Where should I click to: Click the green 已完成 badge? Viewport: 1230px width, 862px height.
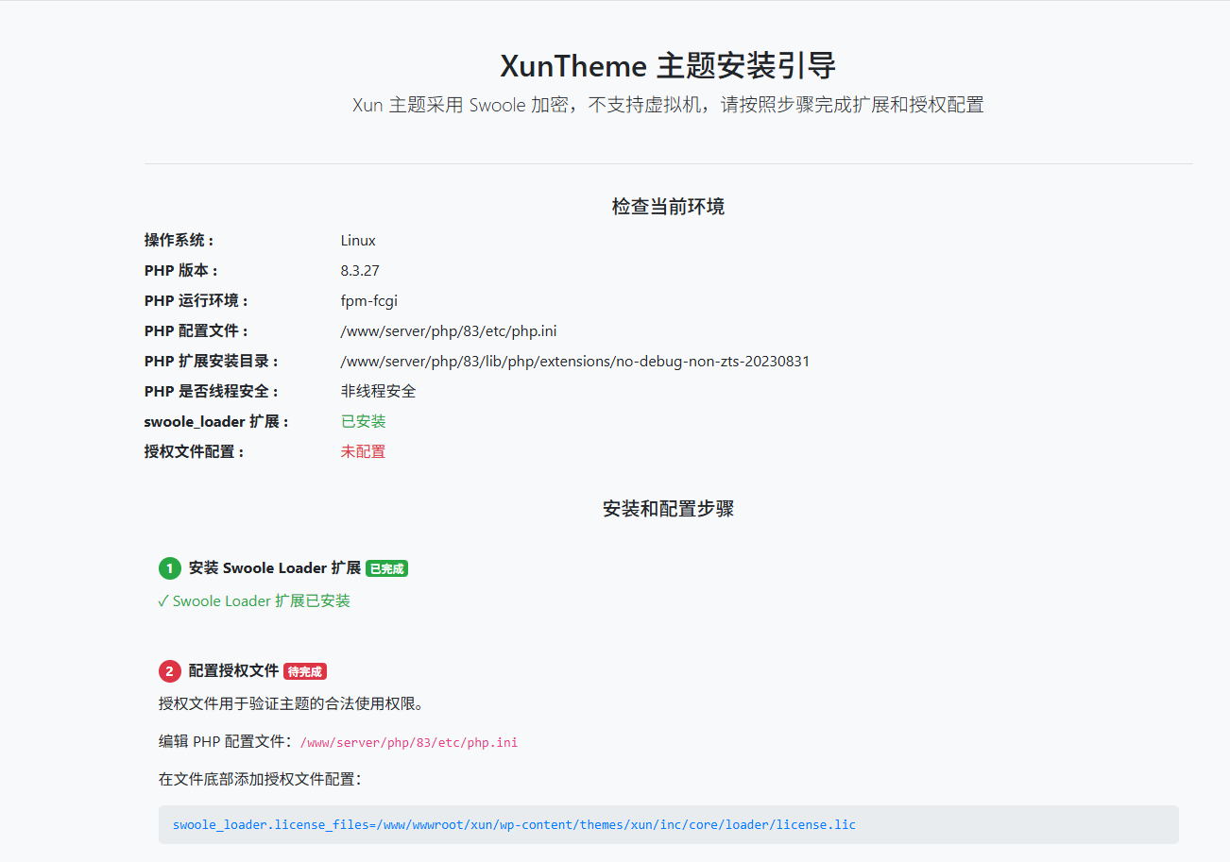click(x=386, y=568)
